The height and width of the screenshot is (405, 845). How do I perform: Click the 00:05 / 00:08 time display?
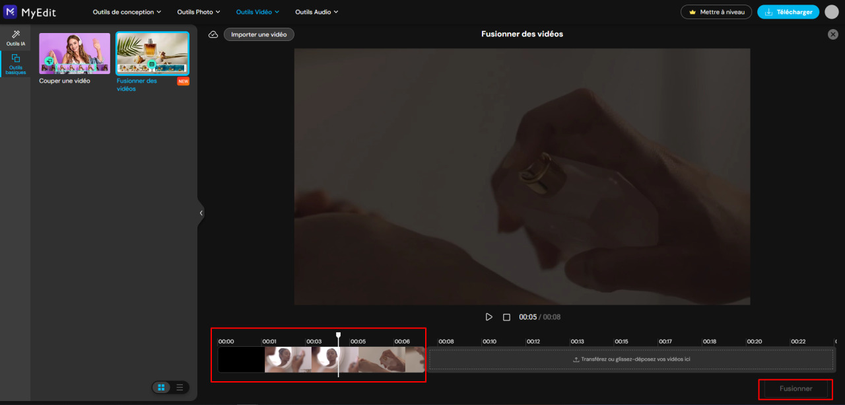tap(540, 317)
